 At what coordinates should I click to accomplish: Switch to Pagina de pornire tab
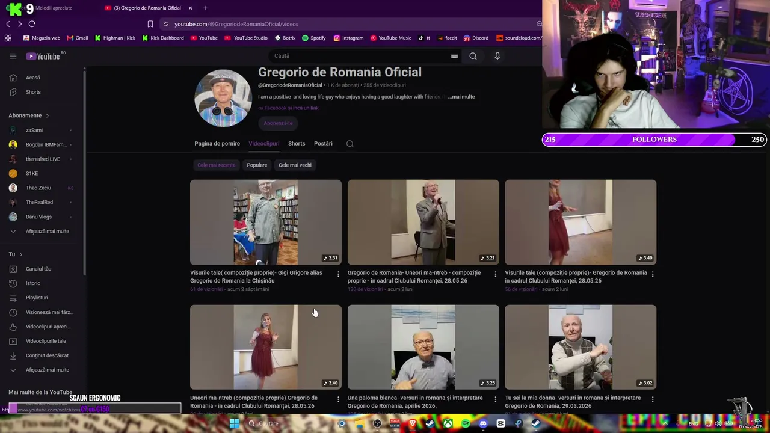pos(217,144)
